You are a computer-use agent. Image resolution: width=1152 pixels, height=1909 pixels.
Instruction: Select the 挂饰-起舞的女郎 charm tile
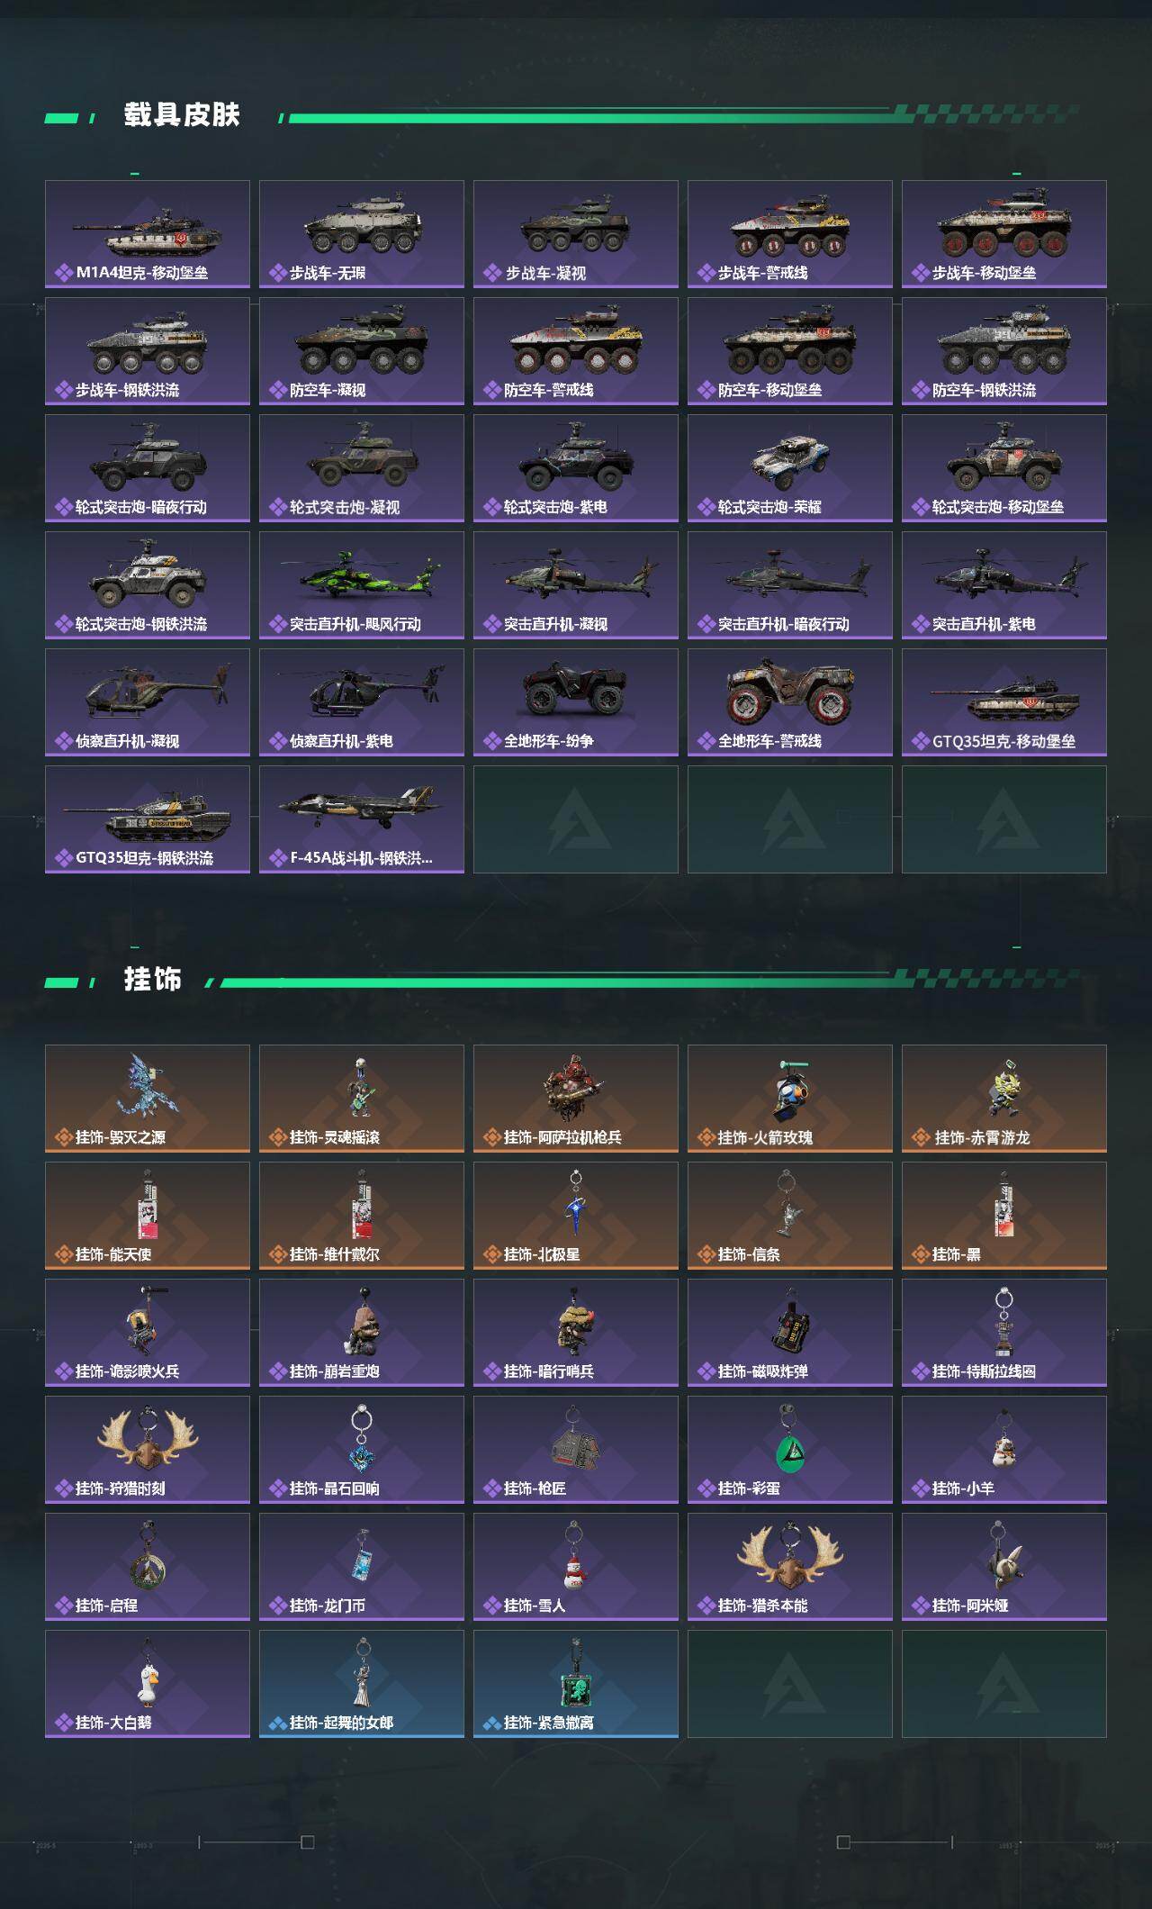point(362,1684)
